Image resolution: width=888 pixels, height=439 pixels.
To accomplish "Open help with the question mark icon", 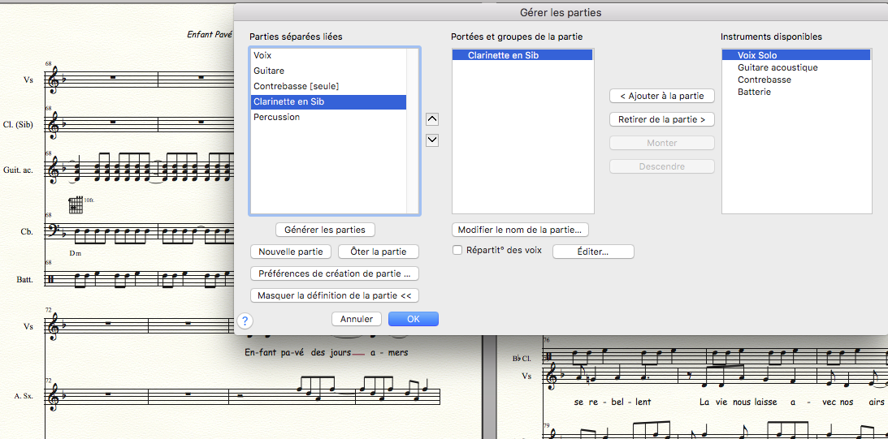I will coord(245,321).
